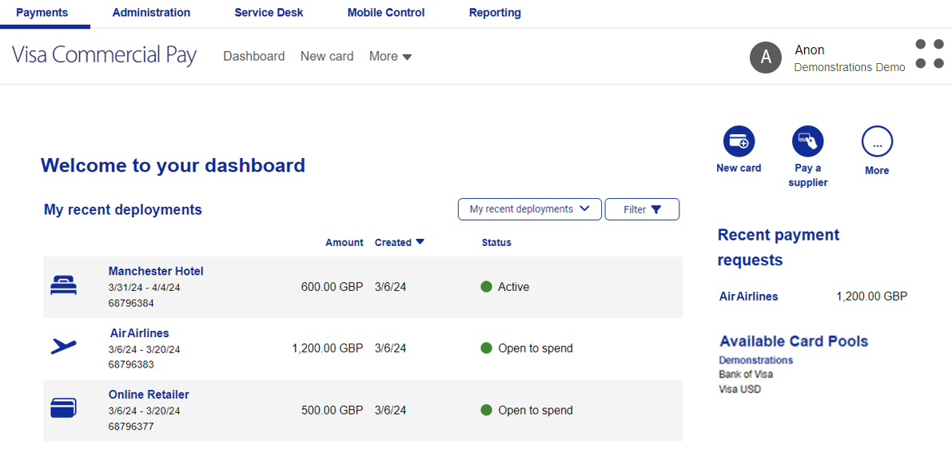Click the Visa Commercial Pay logo
The width and height of the screenshot is (952, 449).
pyautogui.click(x=105, y=56)
